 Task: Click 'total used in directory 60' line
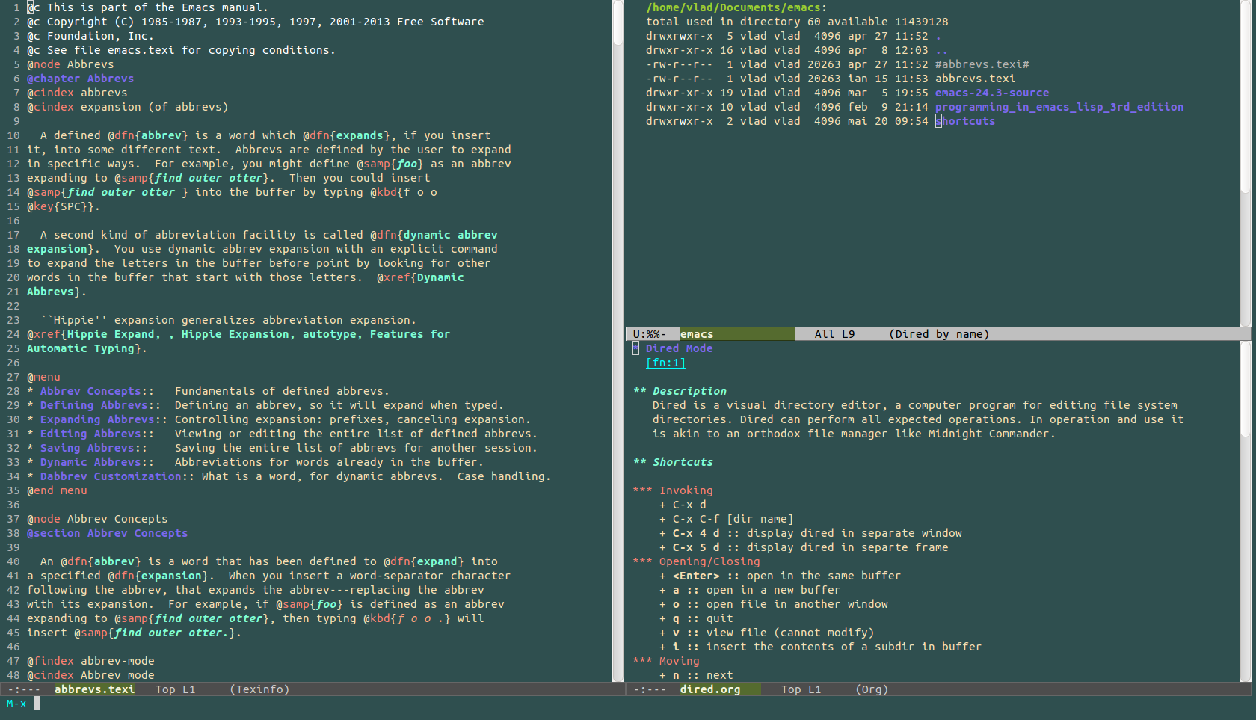click(797, 22)
